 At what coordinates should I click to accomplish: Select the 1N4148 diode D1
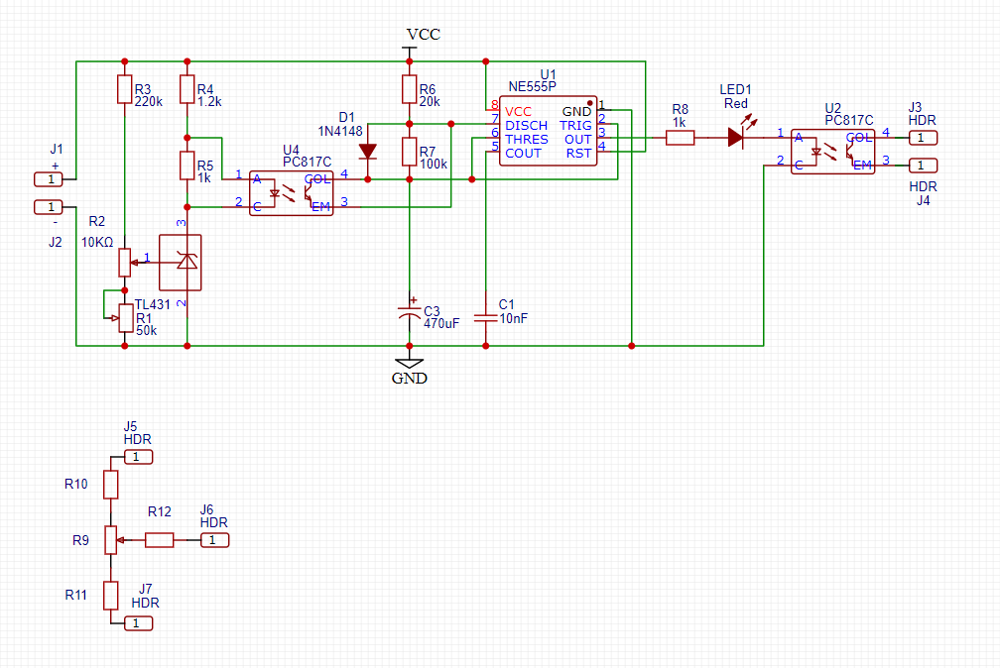368,152
